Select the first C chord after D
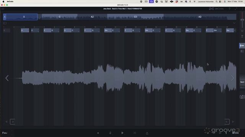This screenshot has height=137, width=245. pos(35,30)
